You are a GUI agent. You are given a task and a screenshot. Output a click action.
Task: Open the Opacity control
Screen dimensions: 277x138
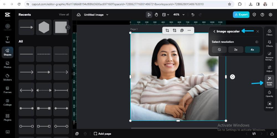click(270, 94)
